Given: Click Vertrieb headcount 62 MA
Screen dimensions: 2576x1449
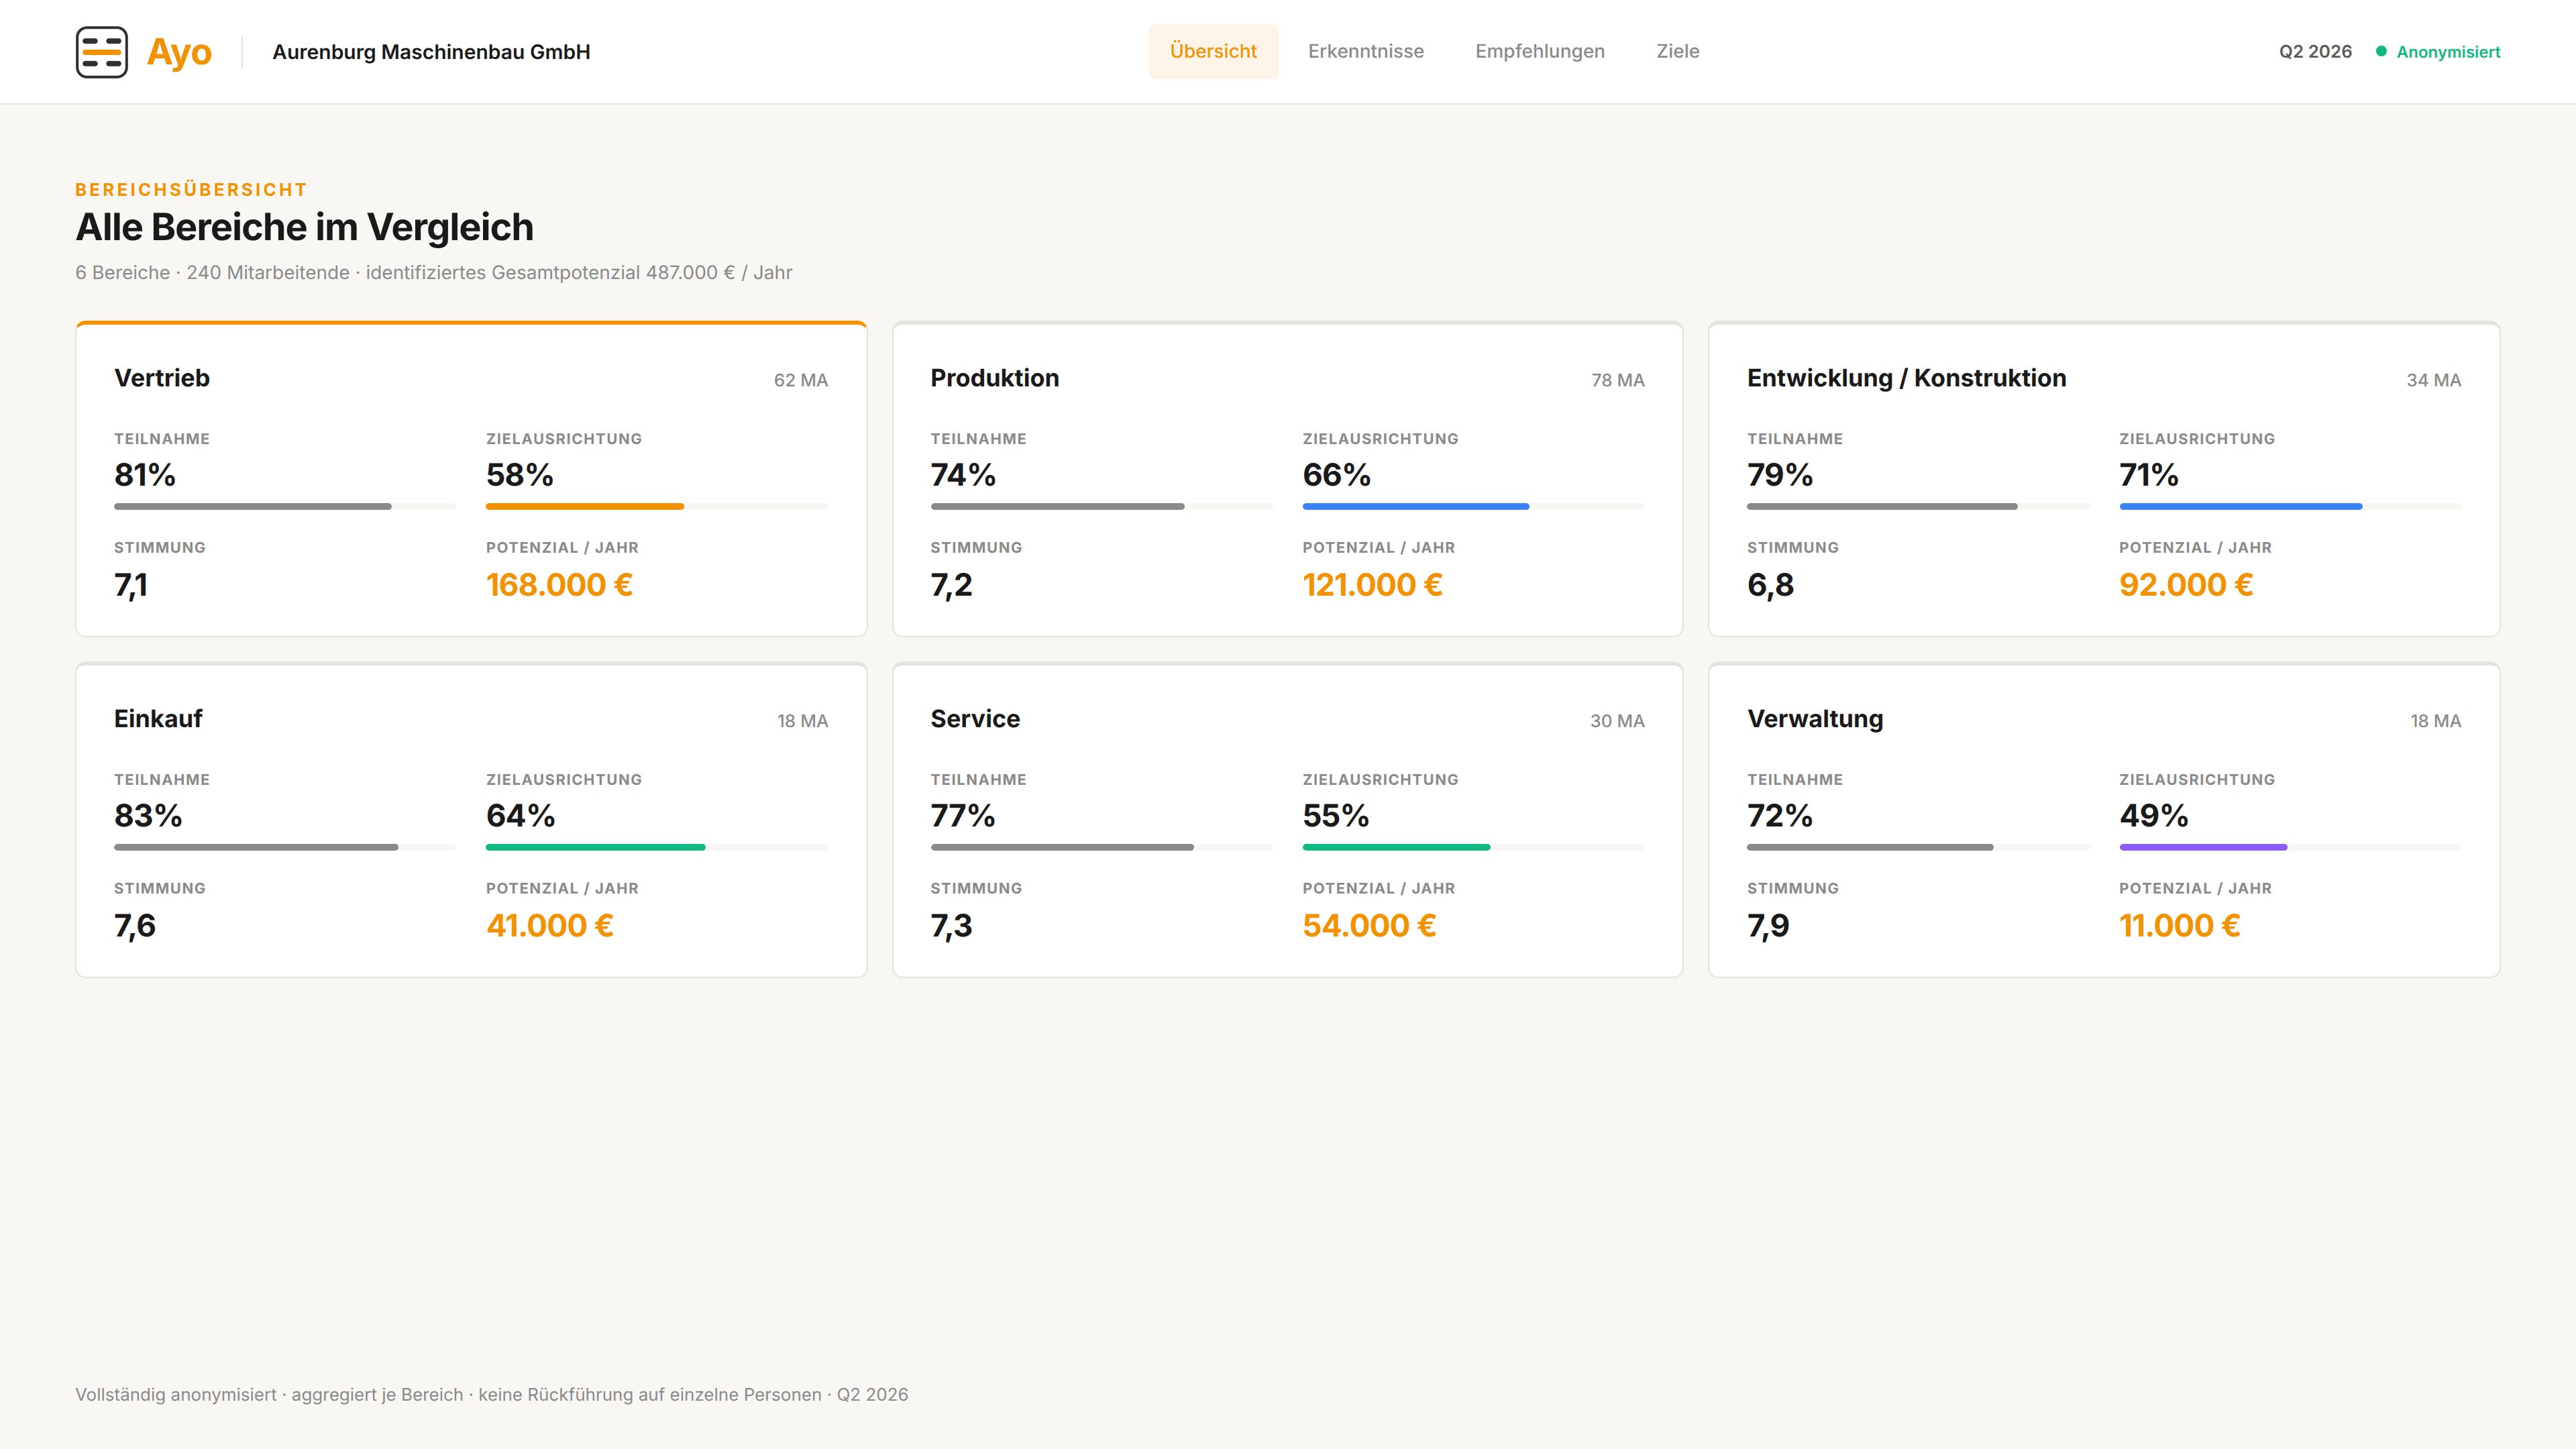Looking at the screenshot, I should [x=800, y=380].
